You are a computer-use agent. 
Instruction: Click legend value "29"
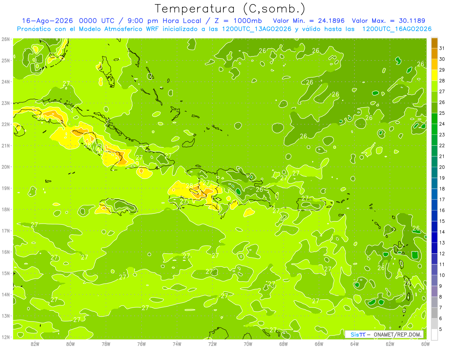[x=442, y=70]
